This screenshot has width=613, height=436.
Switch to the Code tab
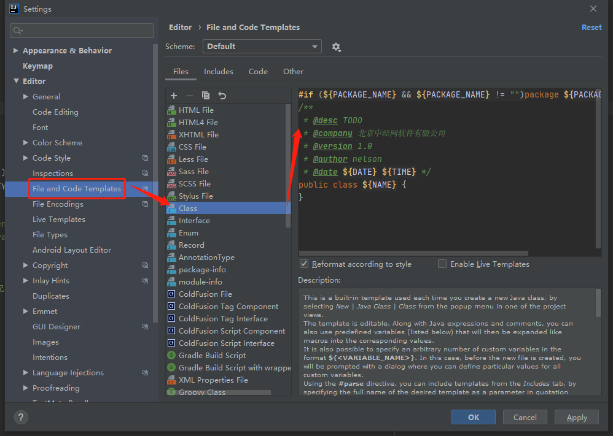258,72
